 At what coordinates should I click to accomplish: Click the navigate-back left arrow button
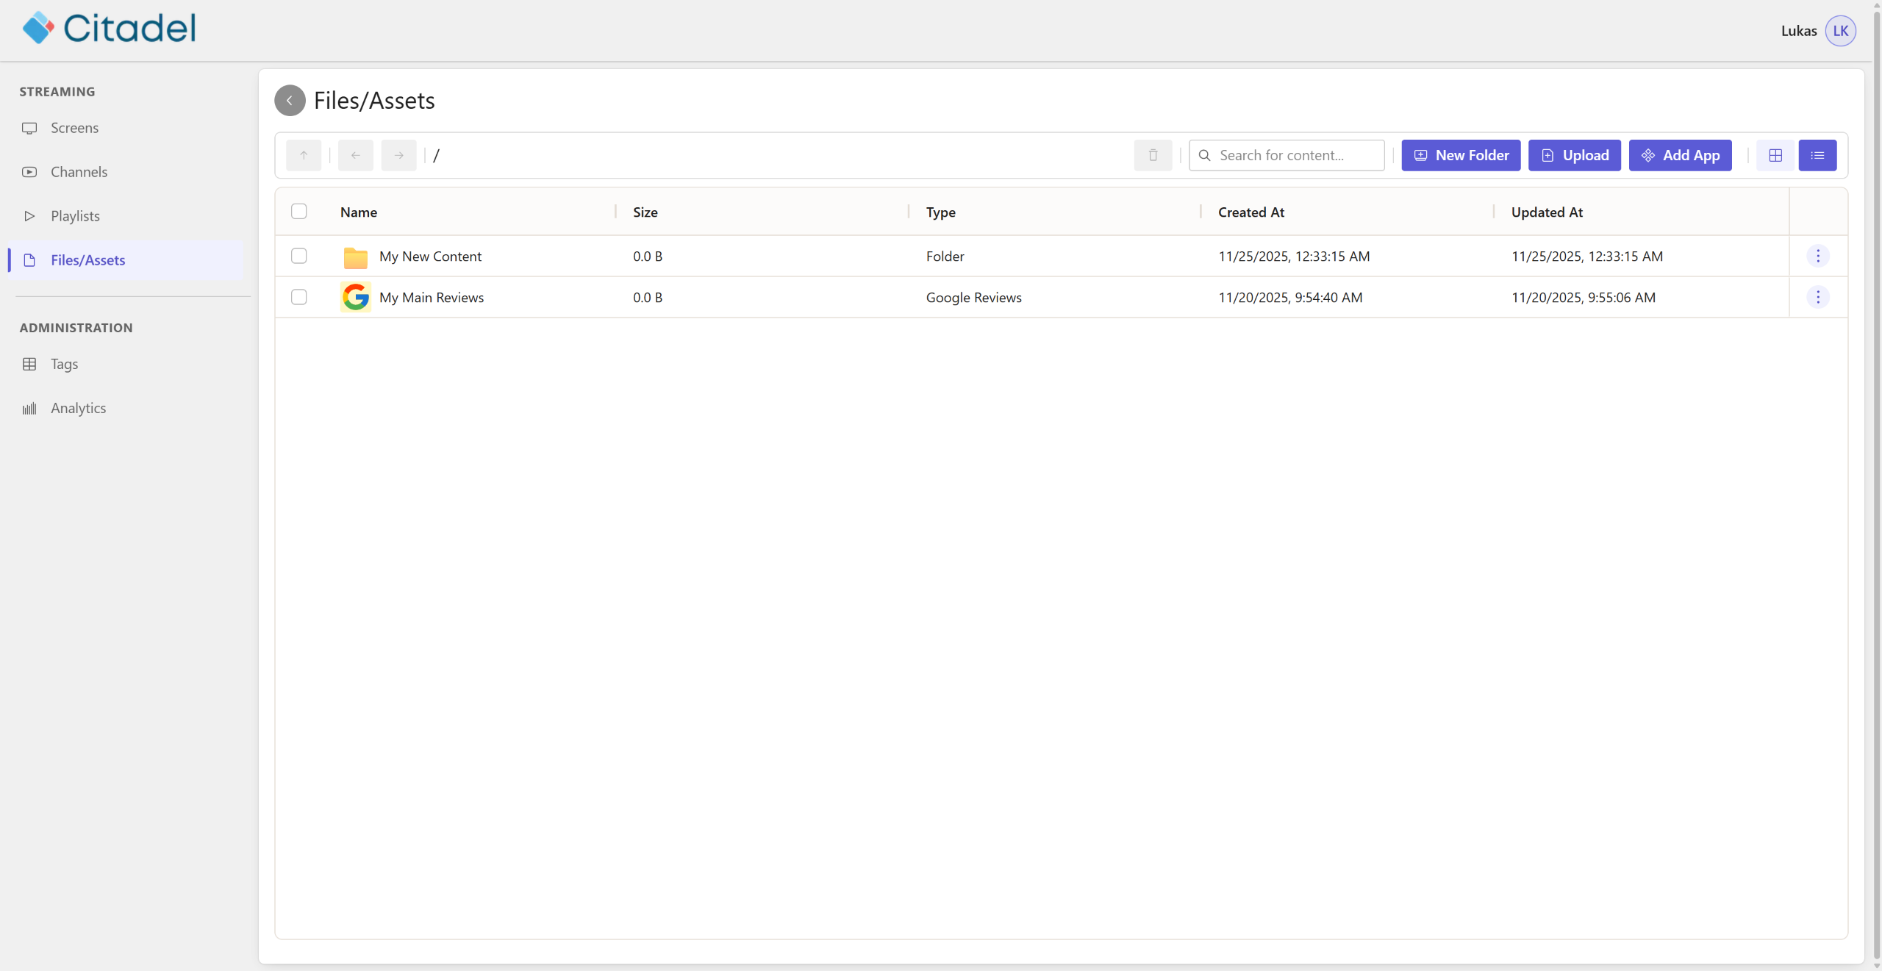point(356,155)
